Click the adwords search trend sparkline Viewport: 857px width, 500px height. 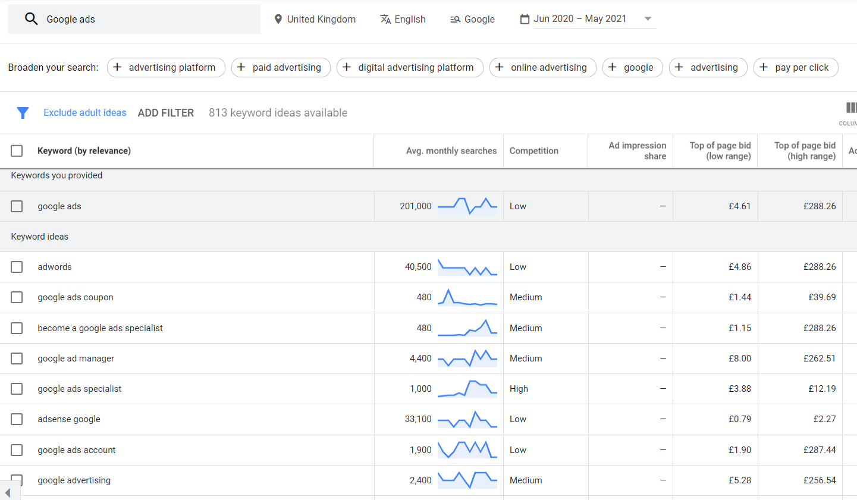467,267
